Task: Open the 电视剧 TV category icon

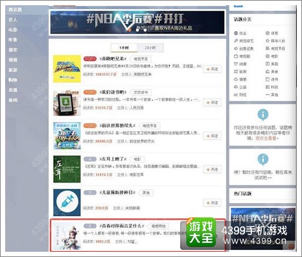Action: point(236,56)
